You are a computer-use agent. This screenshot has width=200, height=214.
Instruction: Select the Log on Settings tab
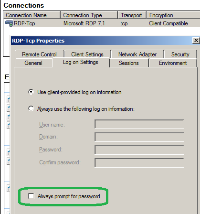pos(81,62)
